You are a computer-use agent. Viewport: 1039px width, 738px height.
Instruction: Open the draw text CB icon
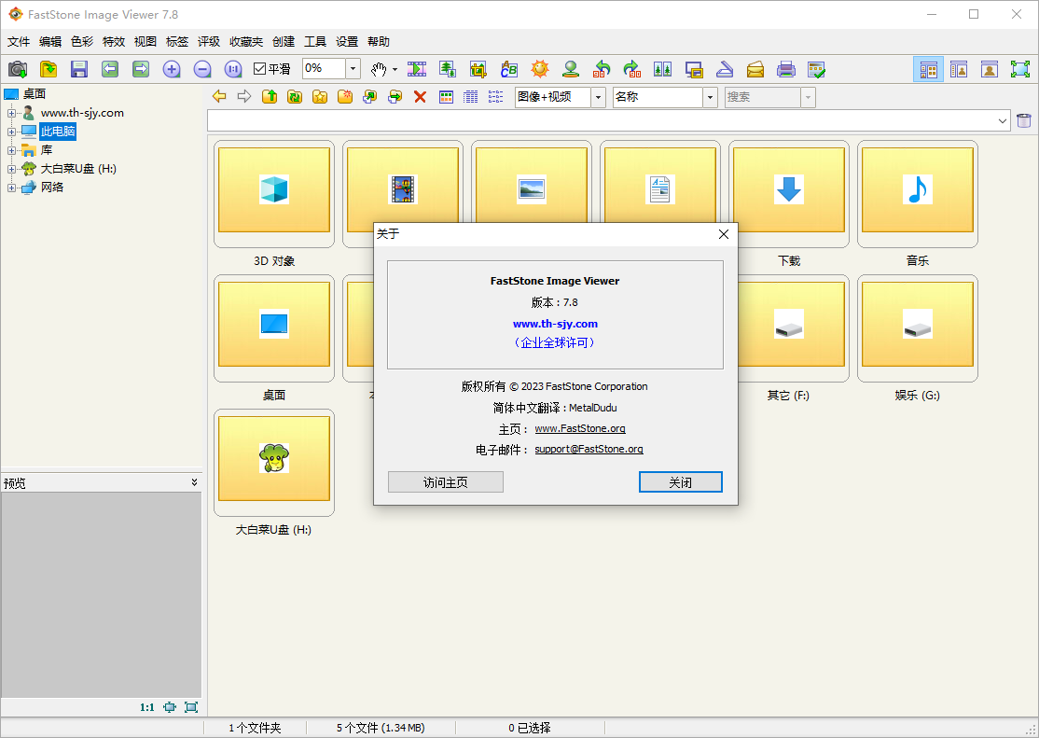point(509,69)
